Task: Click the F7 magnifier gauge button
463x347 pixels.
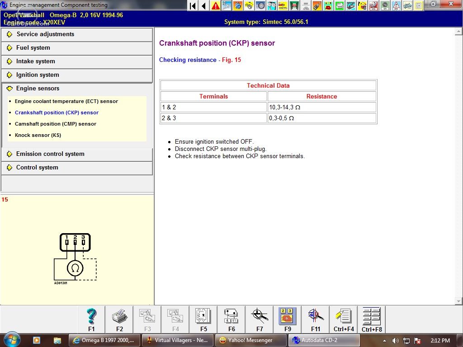Action: point(259,320)
